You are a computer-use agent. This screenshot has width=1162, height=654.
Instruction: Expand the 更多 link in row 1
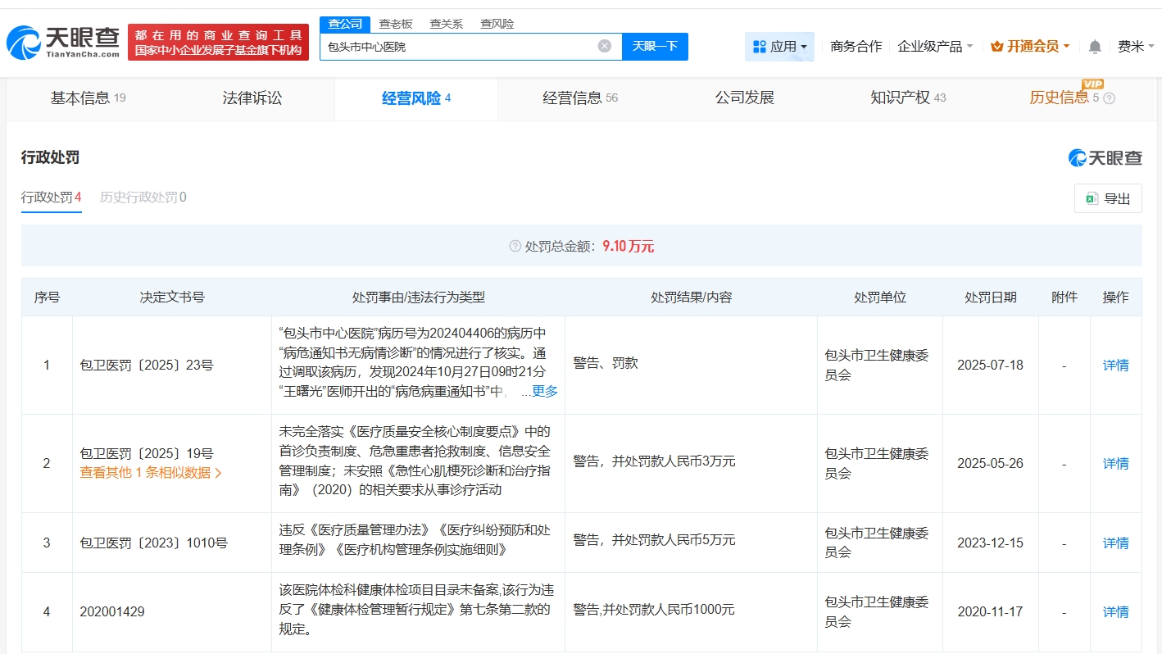tap(544, 392)
